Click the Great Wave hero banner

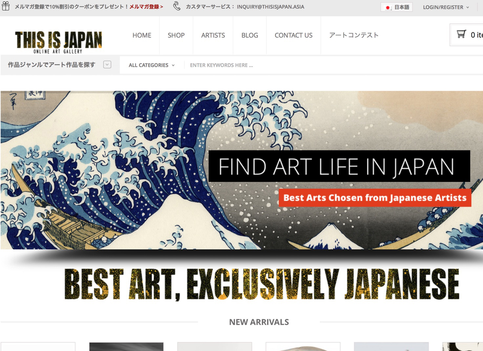tap(241, 170)
